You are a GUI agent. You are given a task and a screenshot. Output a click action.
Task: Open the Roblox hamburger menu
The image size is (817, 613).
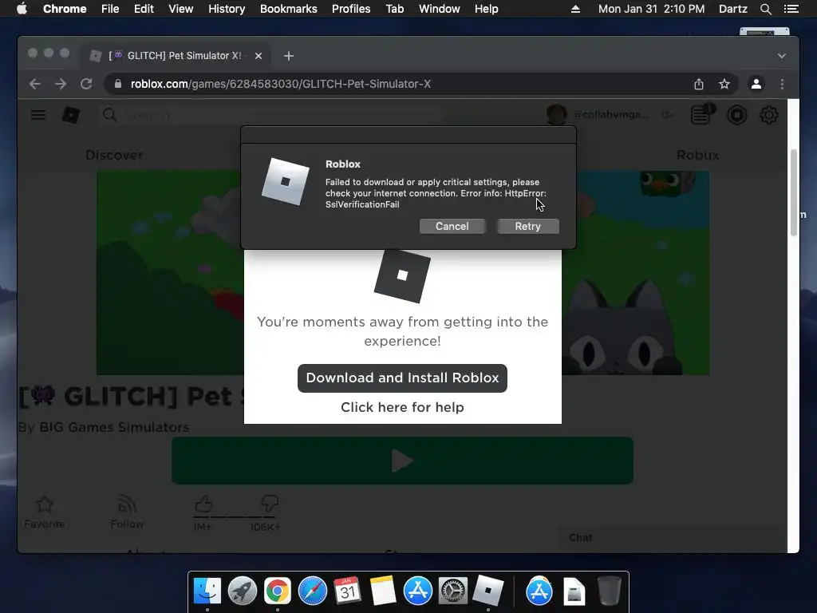pos(38,115)
